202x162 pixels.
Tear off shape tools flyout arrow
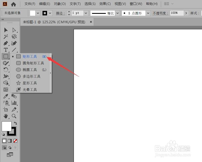pos(50,73)
